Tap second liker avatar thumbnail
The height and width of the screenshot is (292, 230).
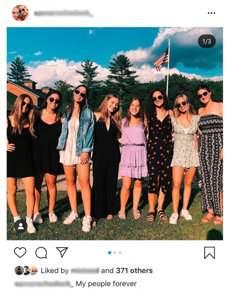click(26, 270)
